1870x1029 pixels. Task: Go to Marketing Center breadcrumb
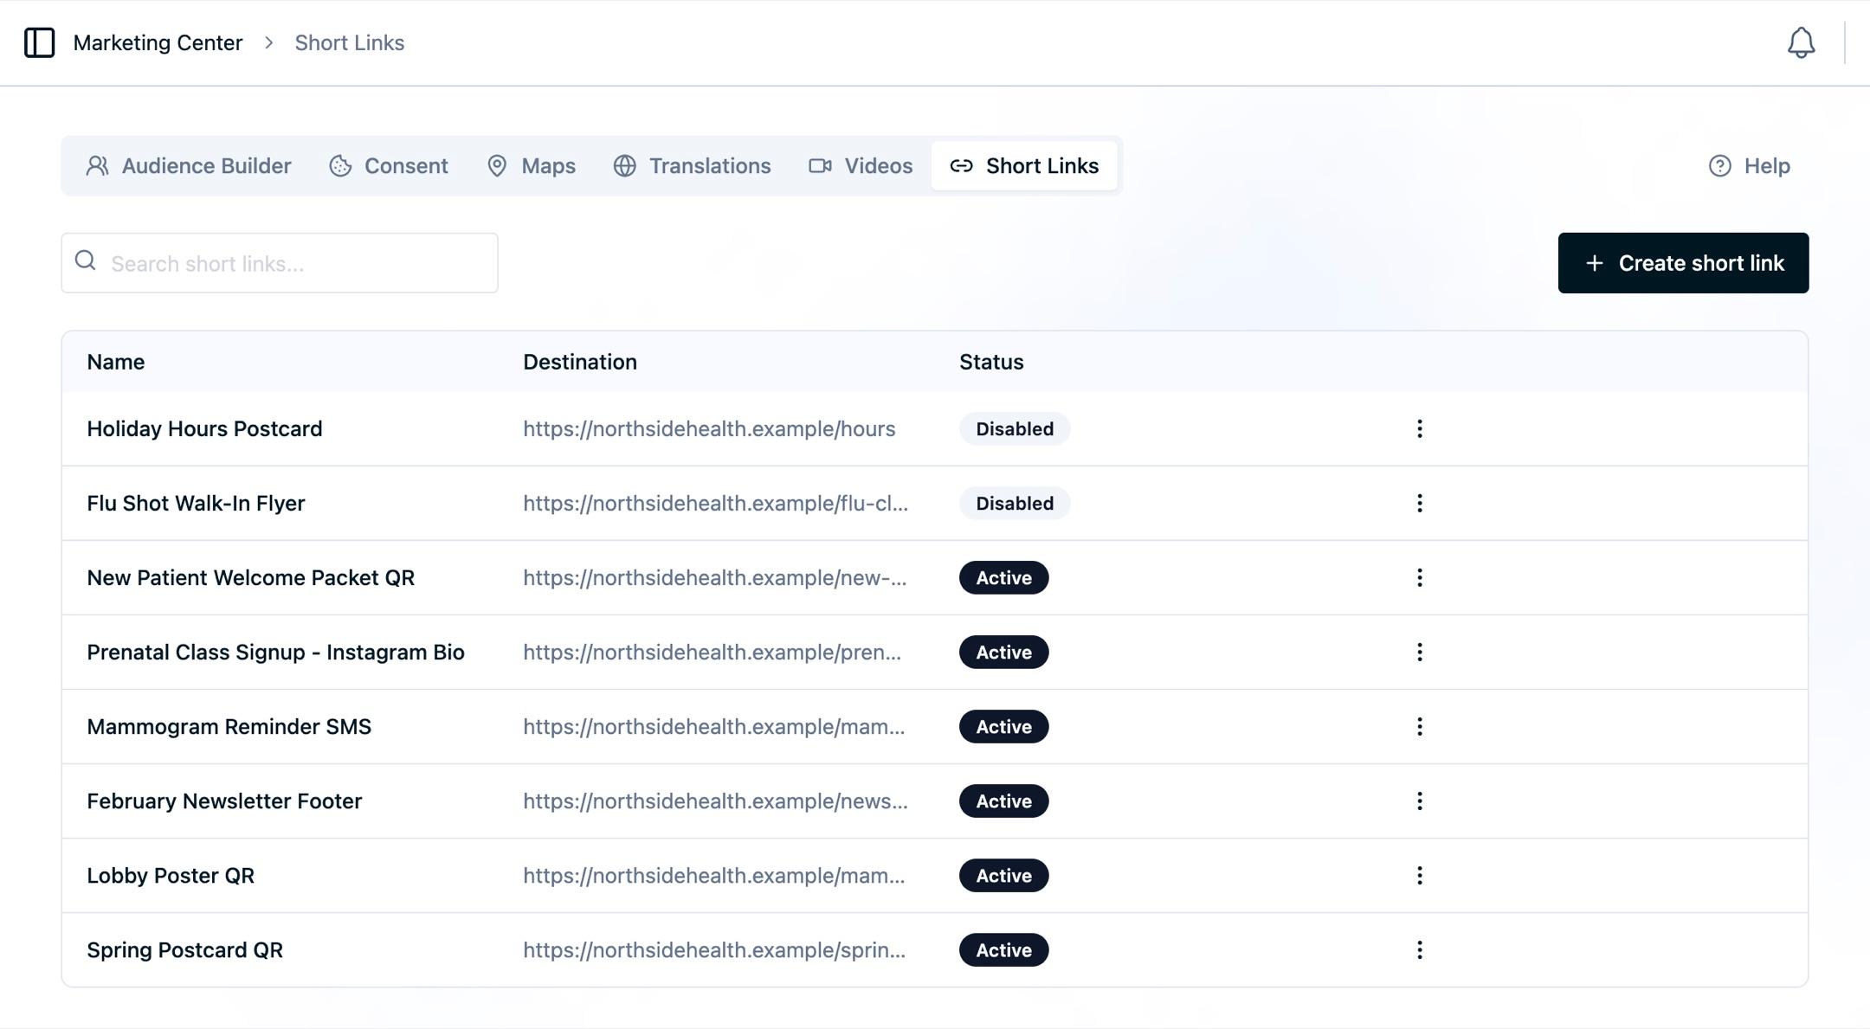point(158,42)
